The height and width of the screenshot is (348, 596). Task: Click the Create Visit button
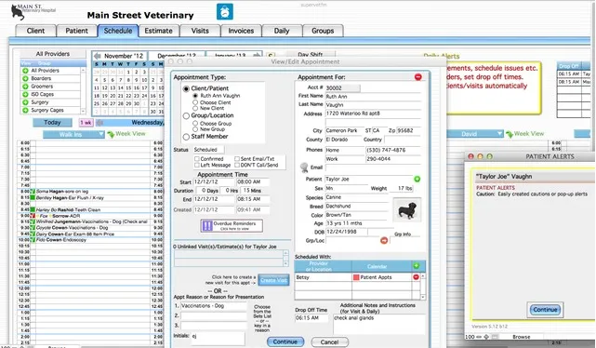pyautogui.click(x=273, y=280)
